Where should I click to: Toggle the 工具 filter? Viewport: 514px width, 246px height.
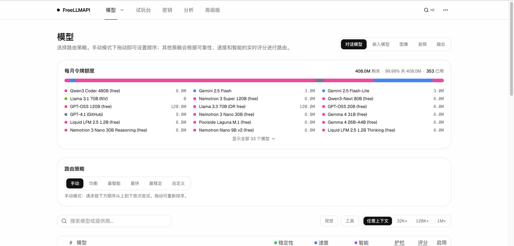pos(350,221)
